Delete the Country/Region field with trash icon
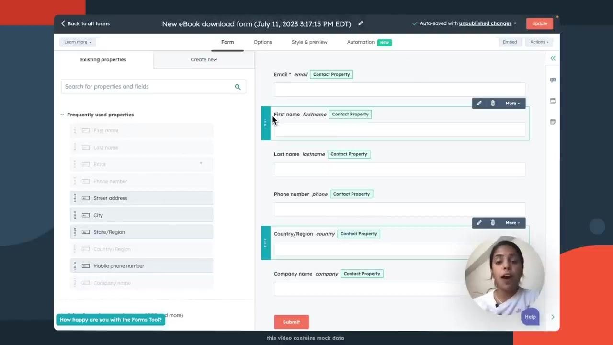The width and height of the screenshot is (613, 345). [x=493, y=223]
